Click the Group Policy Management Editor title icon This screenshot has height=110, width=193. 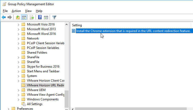coord(4,4)
